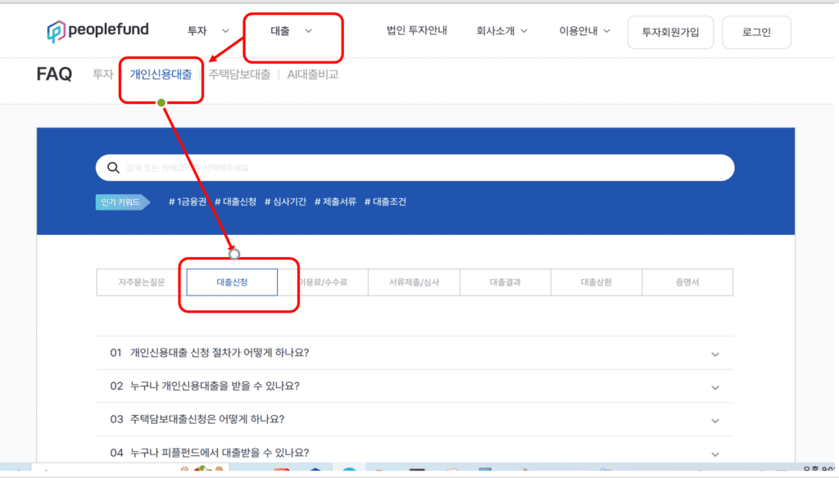Select the 개인신용대출 FAQ category
Screen dimensions: 839x478
(161, 74)
